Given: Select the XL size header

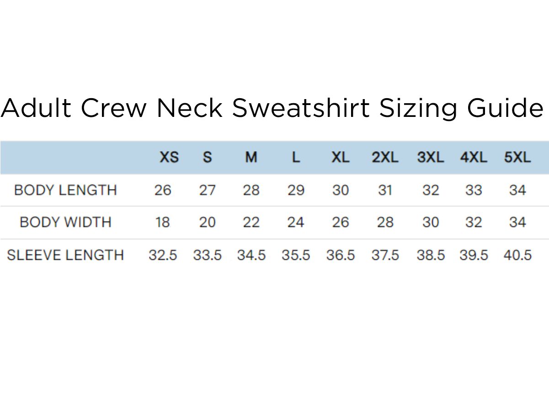Looking at the screenshot, I should pos(340,158).
